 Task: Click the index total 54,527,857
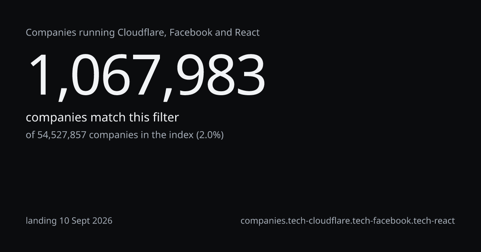(x=62, y=135)
